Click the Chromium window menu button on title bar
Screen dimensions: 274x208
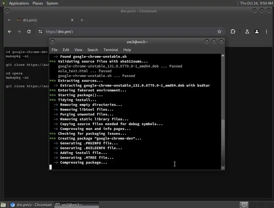coord(7,10)
